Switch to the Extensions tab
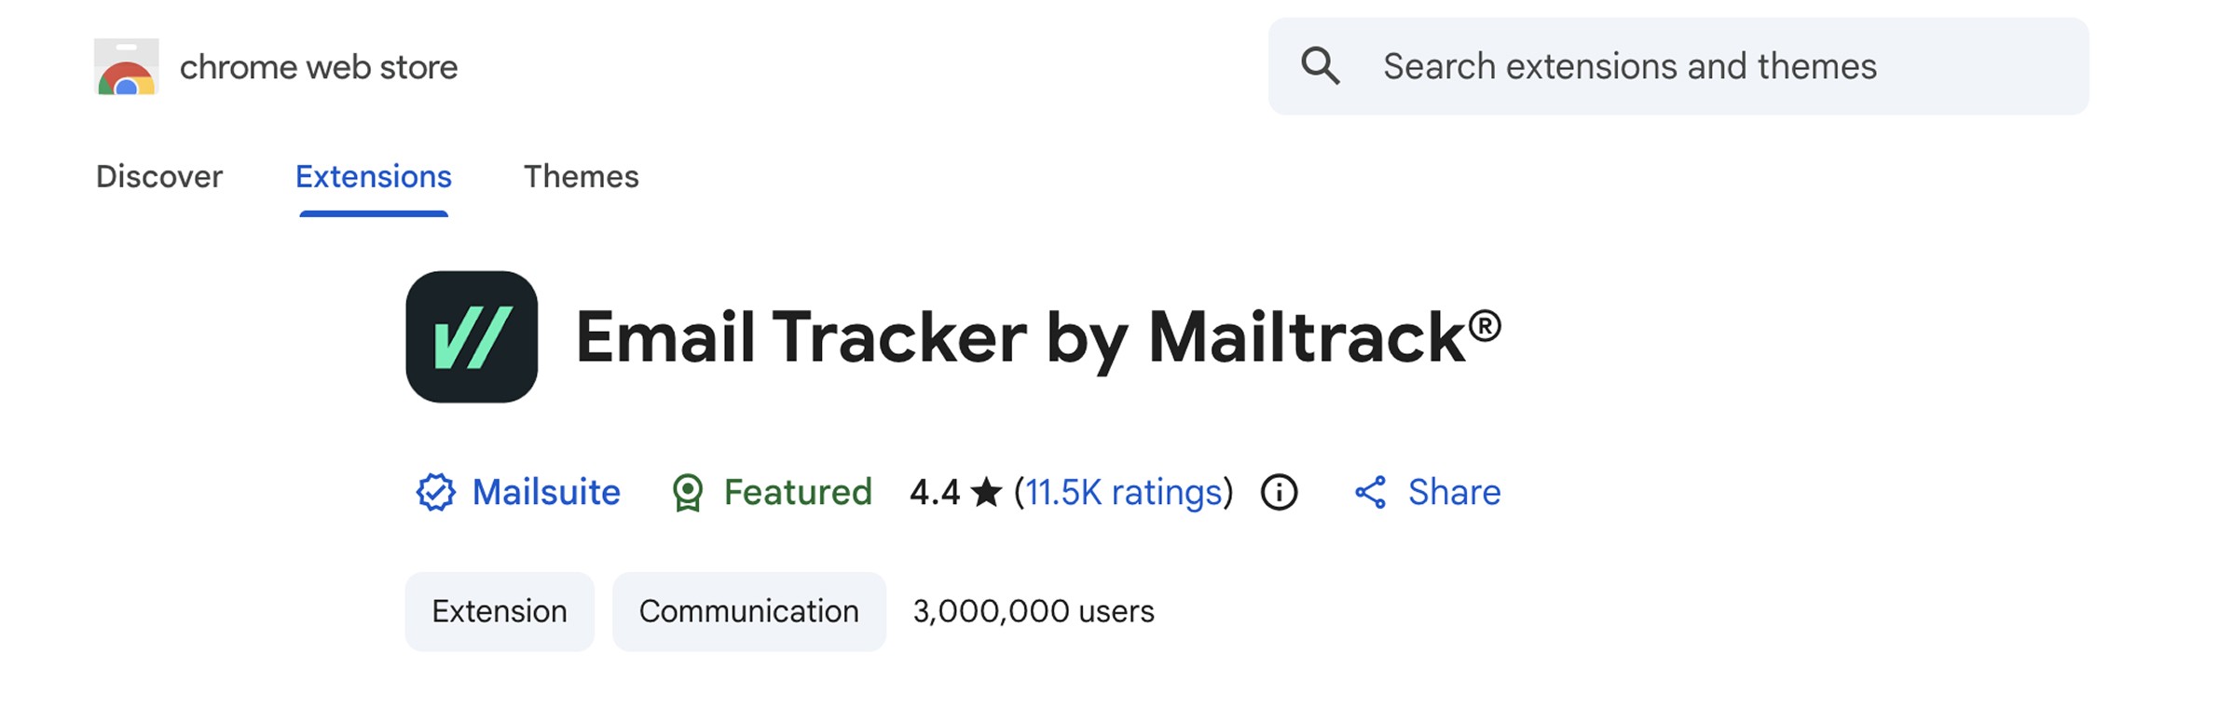The width and height of the screenshot is (2219, 723). (374, 176)
